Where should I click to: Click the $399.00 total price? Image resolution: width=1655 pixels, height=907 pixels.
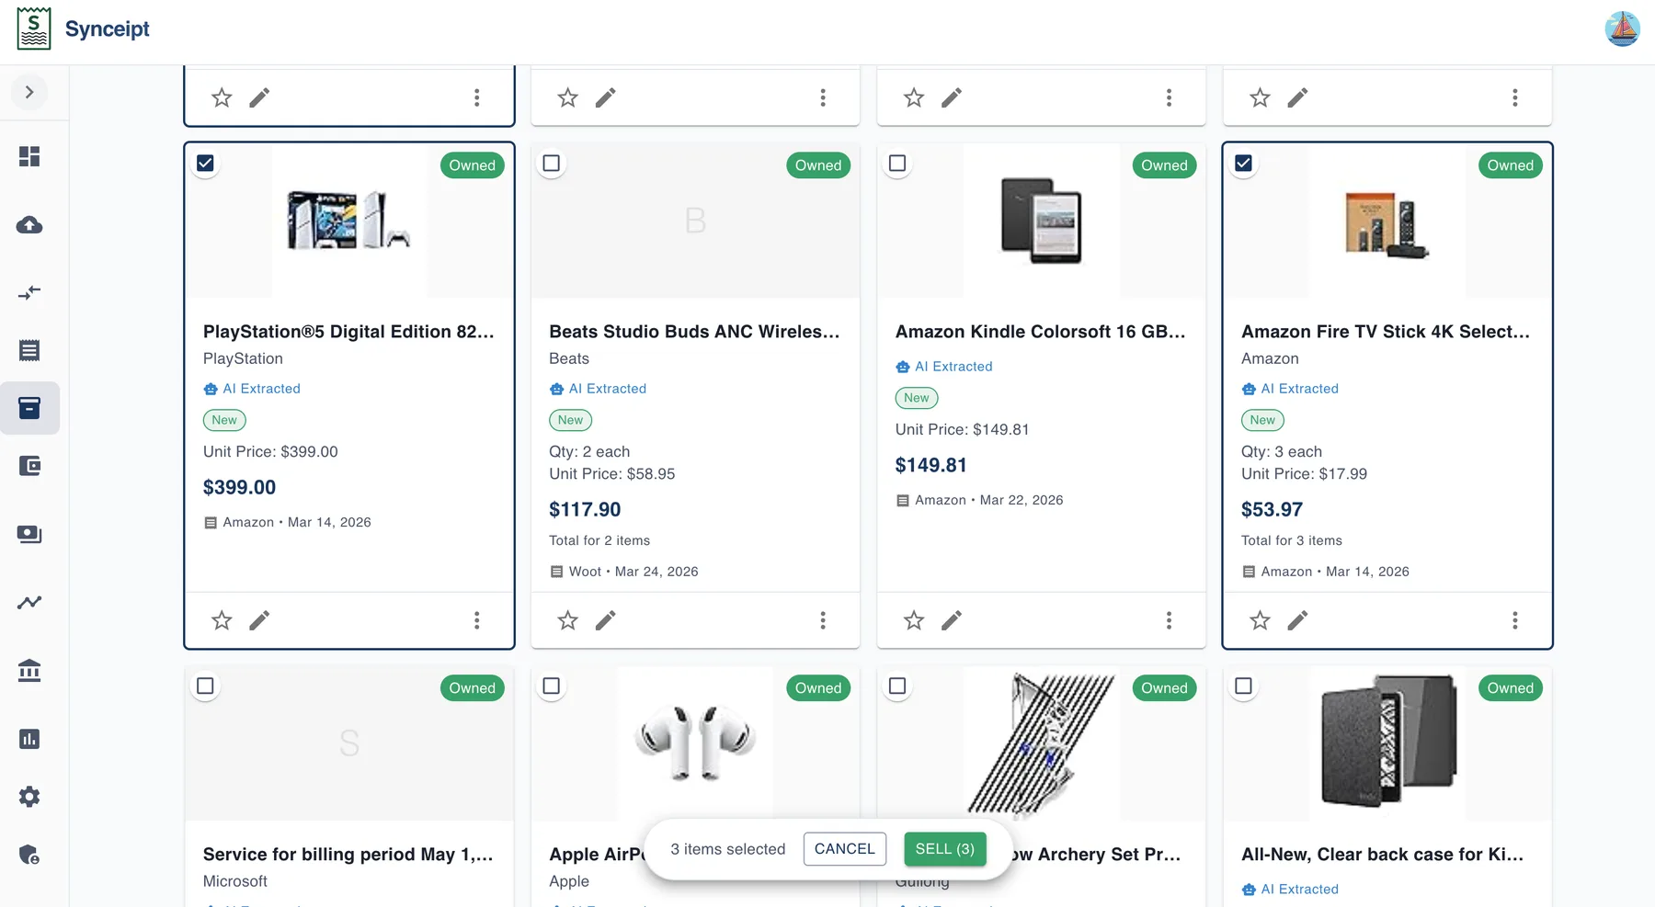coord(239,487)
